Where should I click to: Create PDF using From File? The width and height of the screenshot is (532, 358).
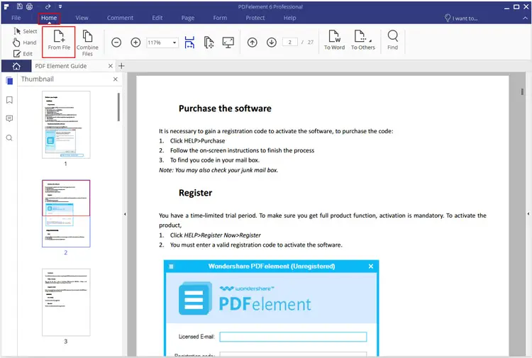59,41
